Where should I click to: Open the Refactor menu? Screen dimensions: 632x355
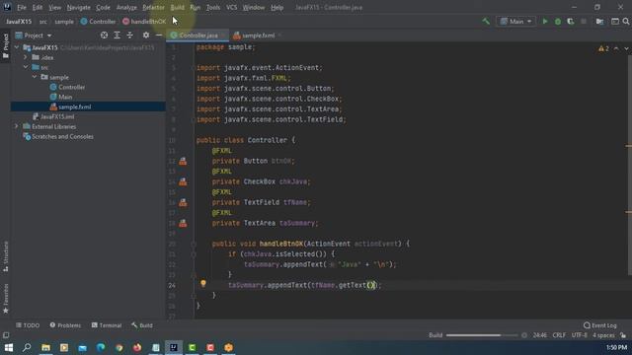point(153,7)
